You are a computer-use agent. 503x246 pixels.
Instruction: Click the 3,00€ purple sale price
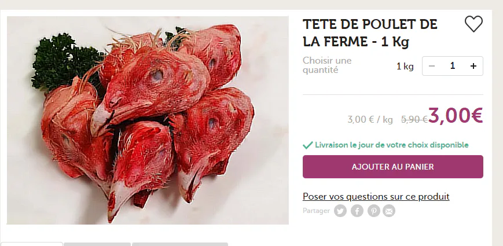coord(455,115)
